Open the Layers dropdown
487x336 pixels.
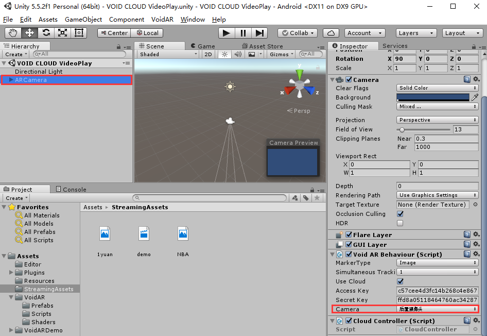pos(416,33)
